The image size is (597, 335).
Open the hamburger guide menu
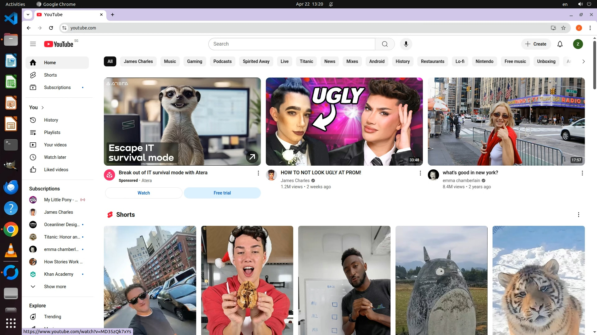point(33,44)
